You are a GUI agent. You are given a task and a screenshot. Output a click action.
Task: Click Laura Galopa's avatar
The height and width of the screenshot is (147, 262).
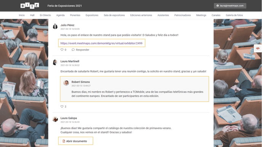[x=55, y=119]
